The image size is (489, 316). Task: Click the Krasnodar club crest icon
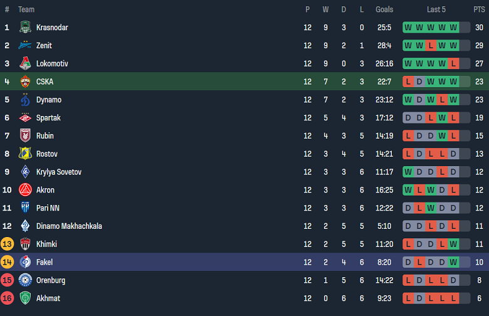25,28
